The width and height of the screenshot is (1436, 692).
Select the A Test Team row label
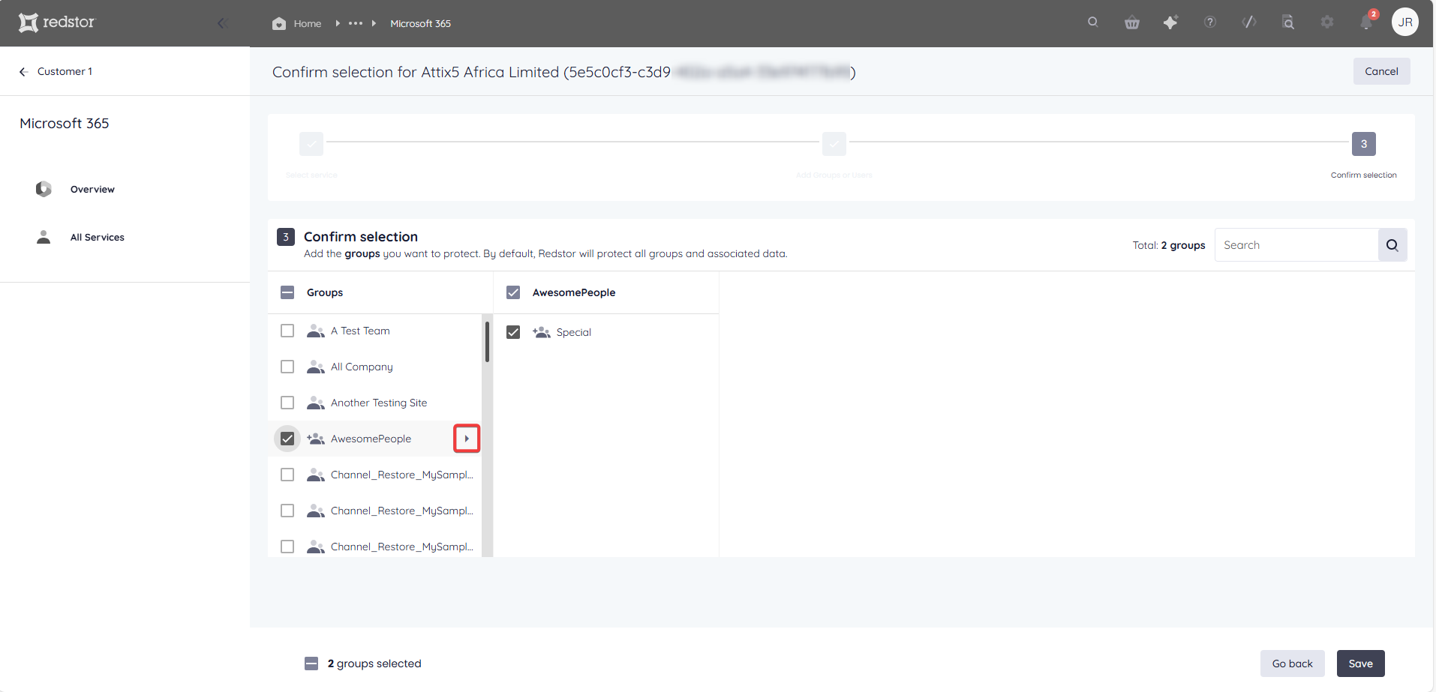(360, 331)
